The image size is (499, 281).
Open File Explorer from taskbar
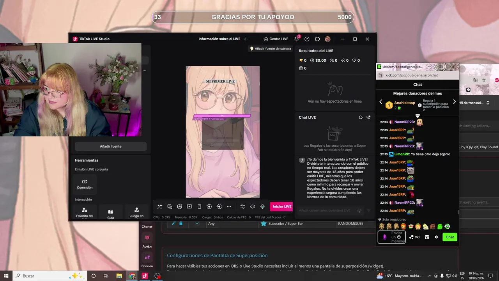click(119, 276)
